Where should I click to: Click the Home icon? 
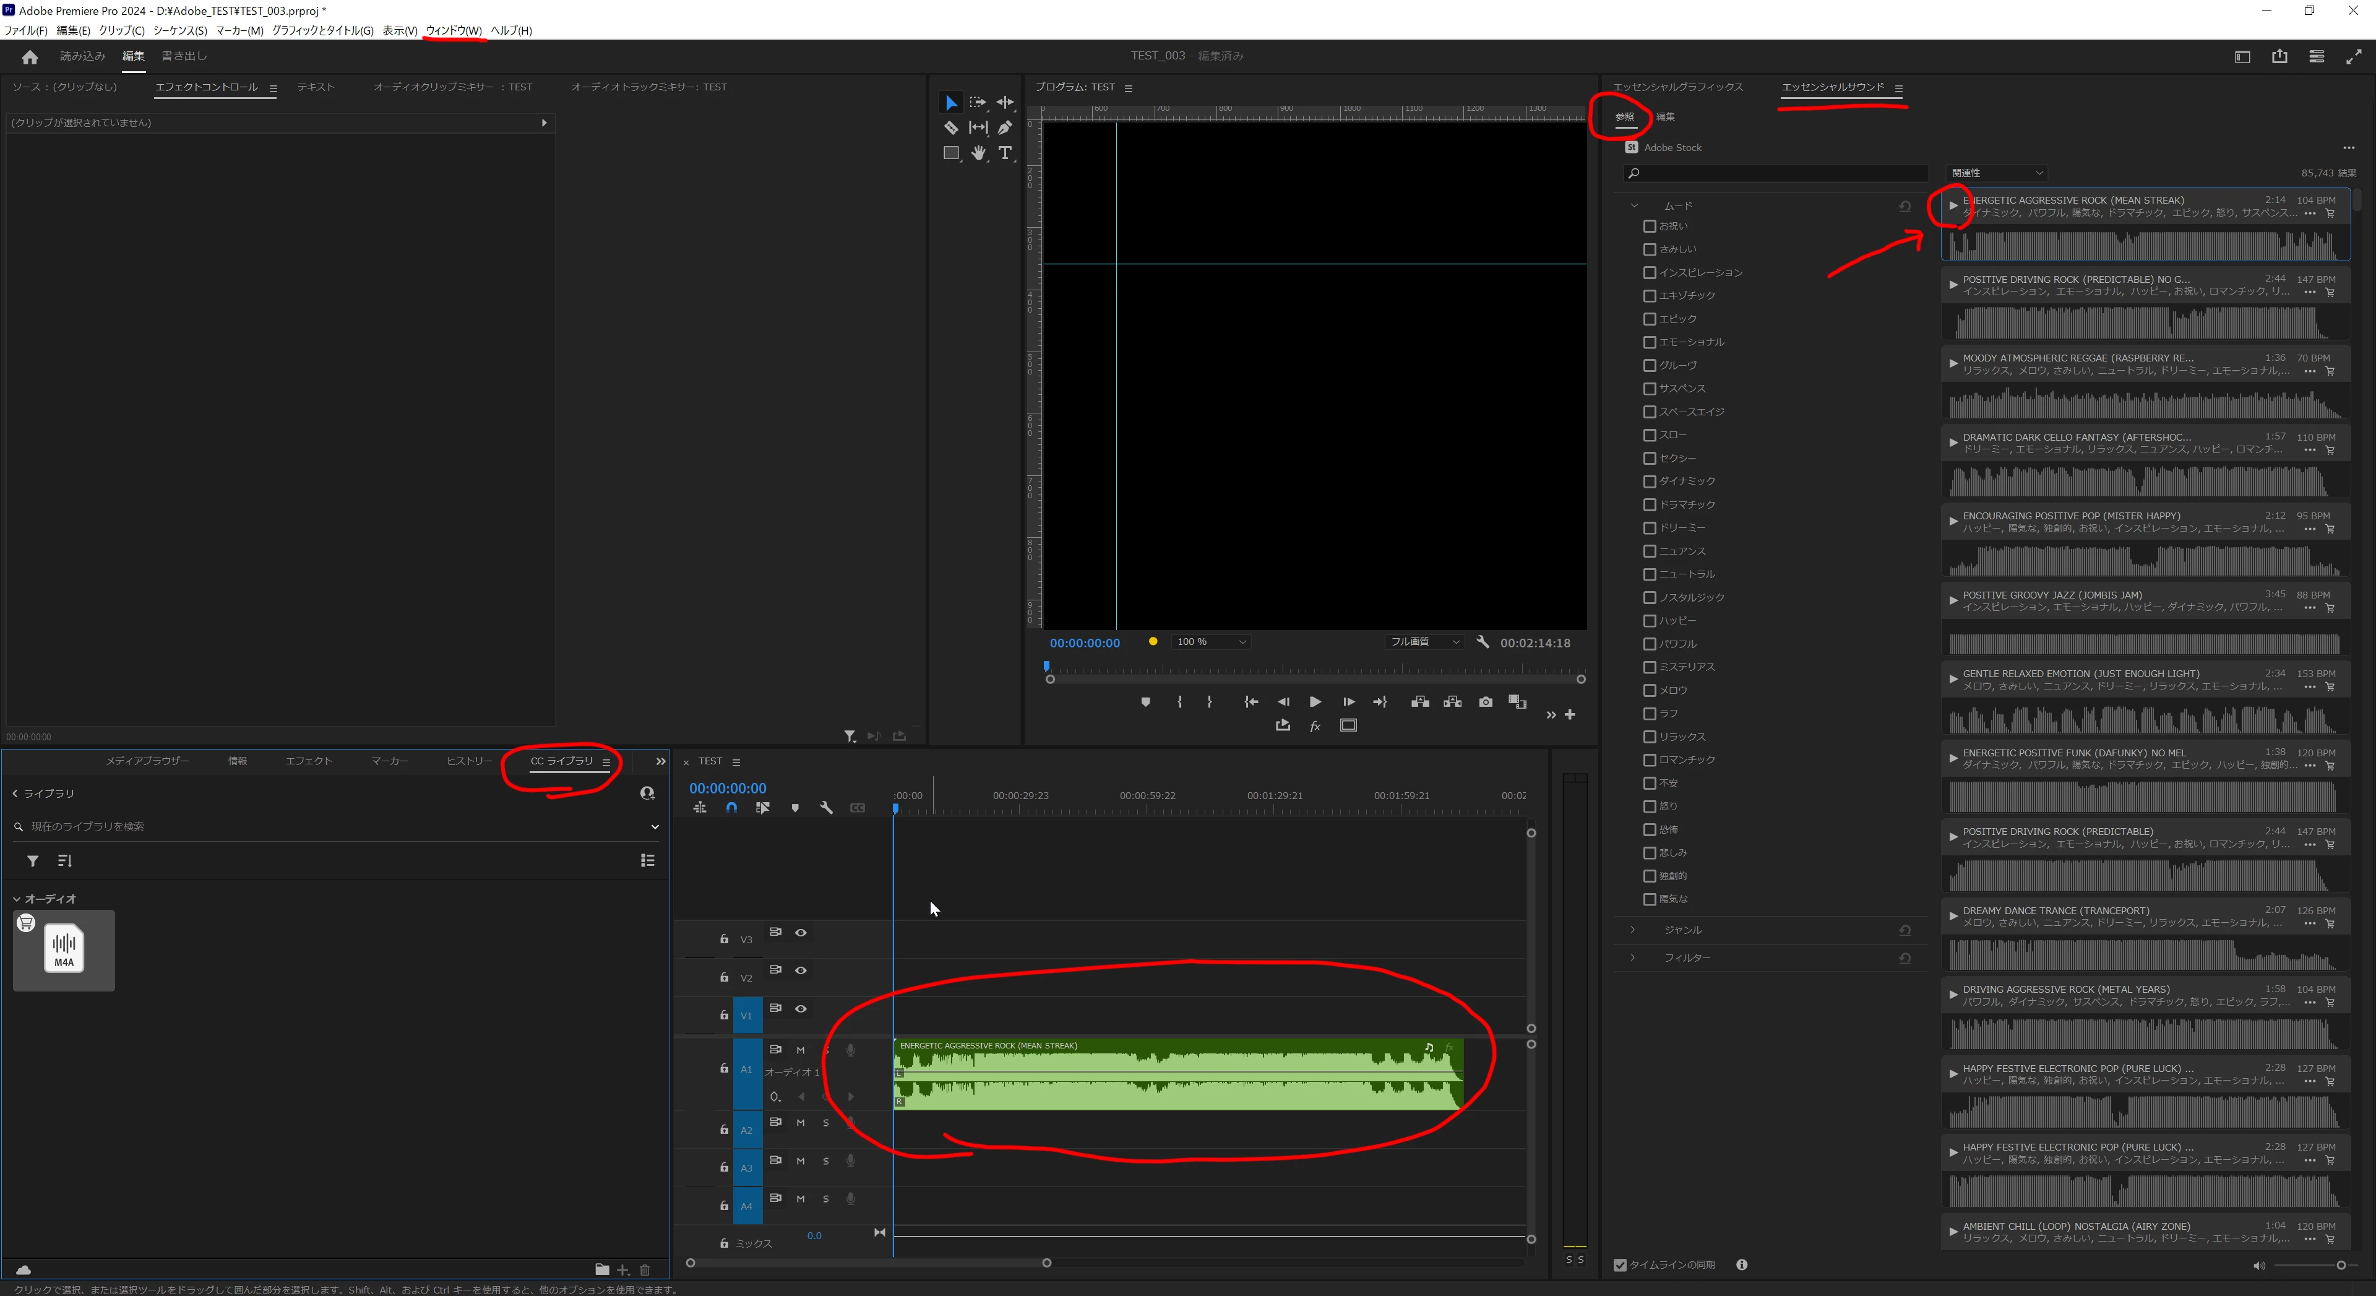30,56
